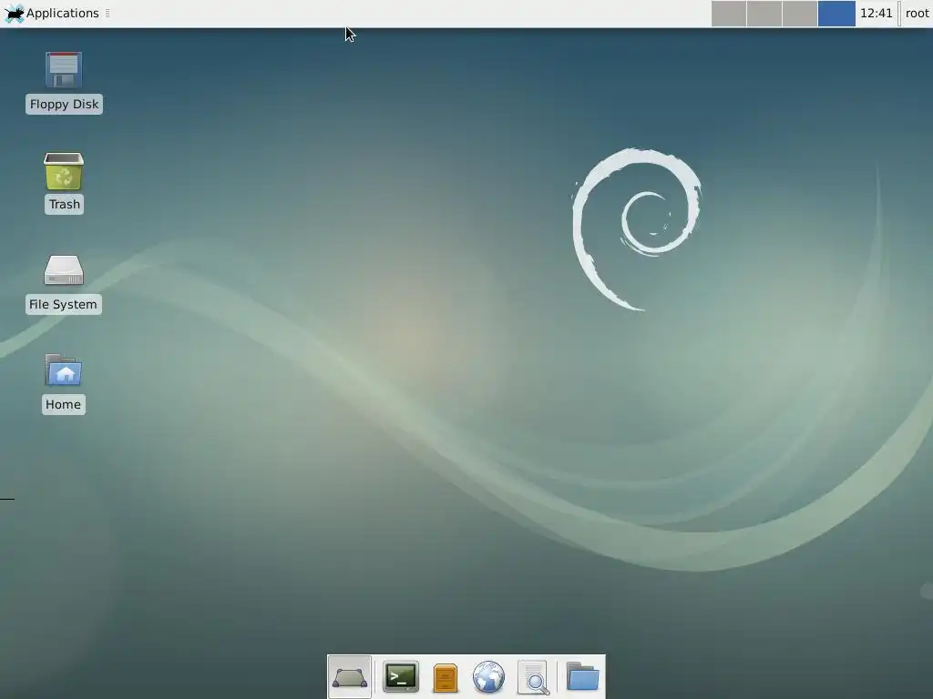Select the Home folder desktop icon
Viewport: 933px width, 699px height.
(64, 370)
